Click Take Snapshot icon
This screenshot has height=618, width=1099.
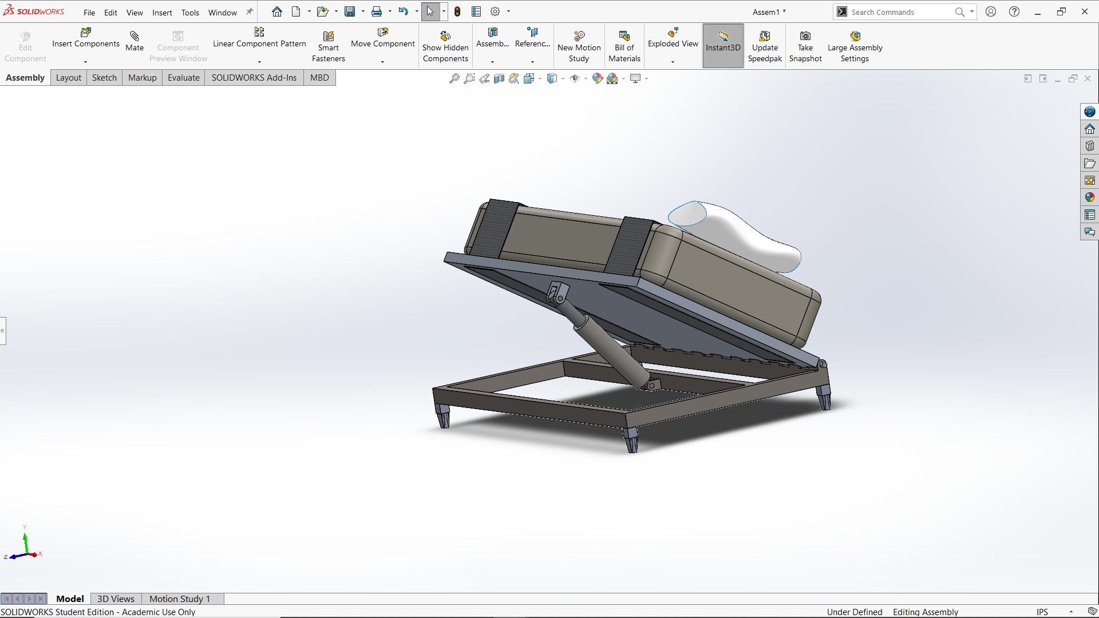(805, 37)
